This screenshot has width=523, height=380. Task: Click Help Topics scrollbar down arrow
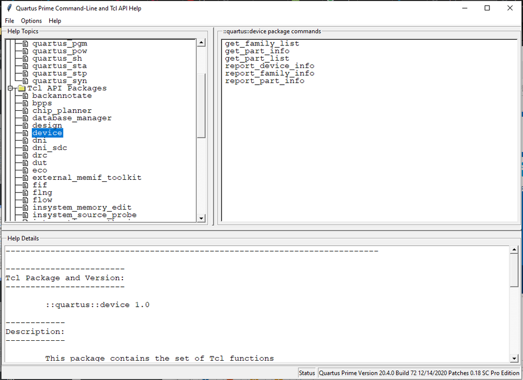tap(201, 218)
